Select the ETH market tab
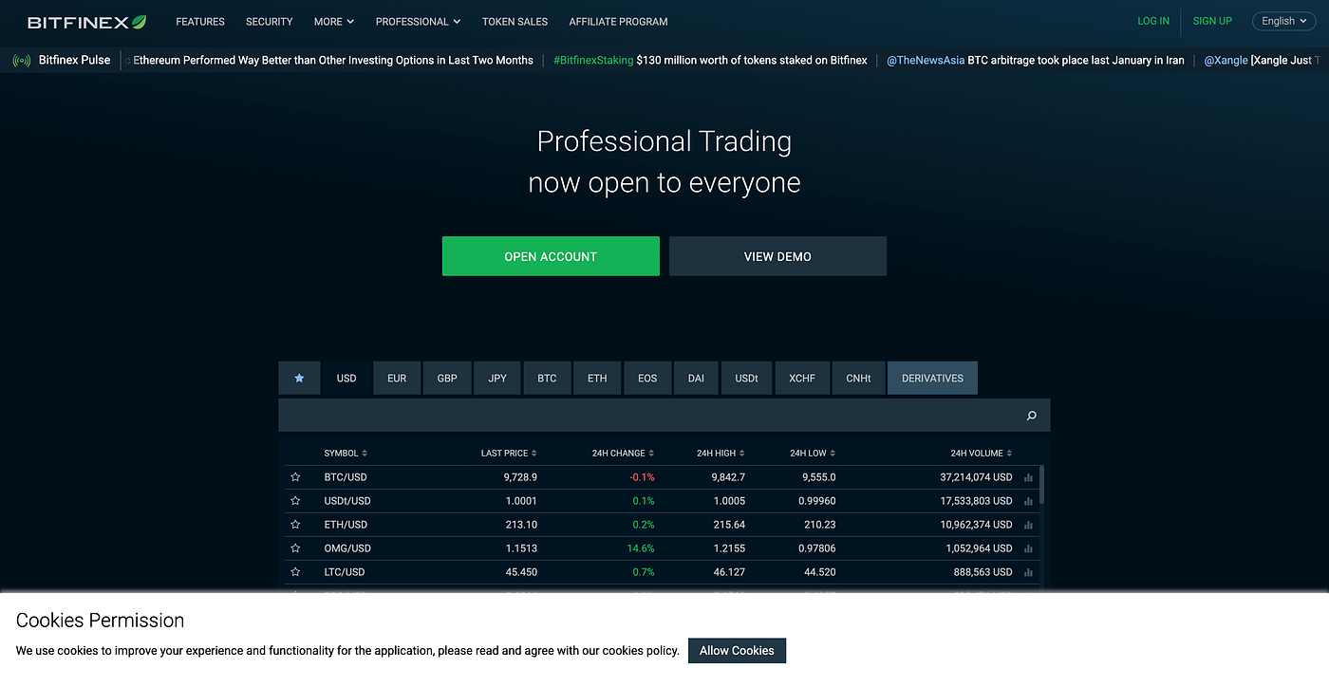The height and width of the screenshot is (687, 1329). pyautogui.click(x=597, y=378)
